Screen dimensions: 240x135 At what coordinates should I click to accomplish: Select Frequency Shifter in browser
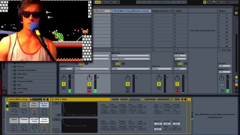pos(25,81)
